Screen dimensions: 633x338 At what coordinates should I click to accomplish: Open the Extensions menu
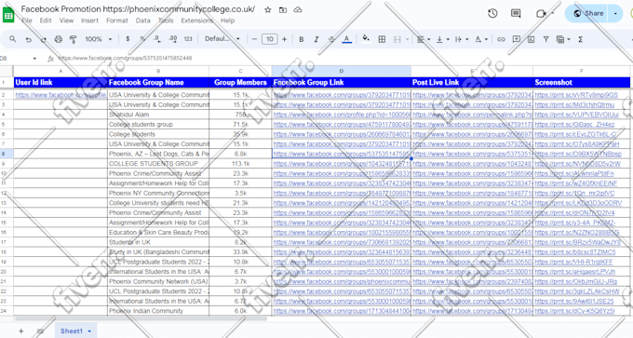[x=196, y=20]
